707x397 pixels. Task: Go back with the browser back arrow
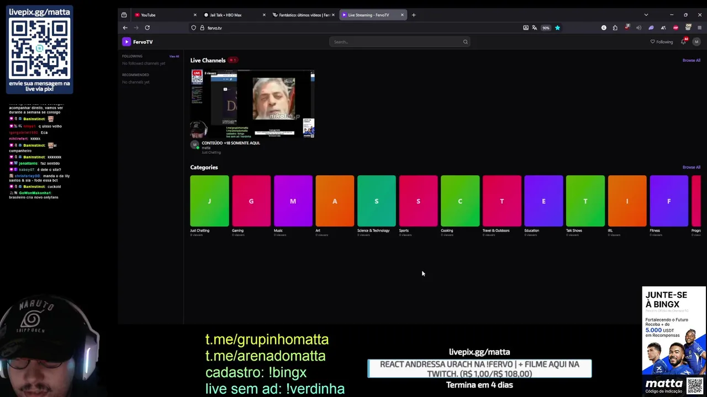tap(125, 28)
